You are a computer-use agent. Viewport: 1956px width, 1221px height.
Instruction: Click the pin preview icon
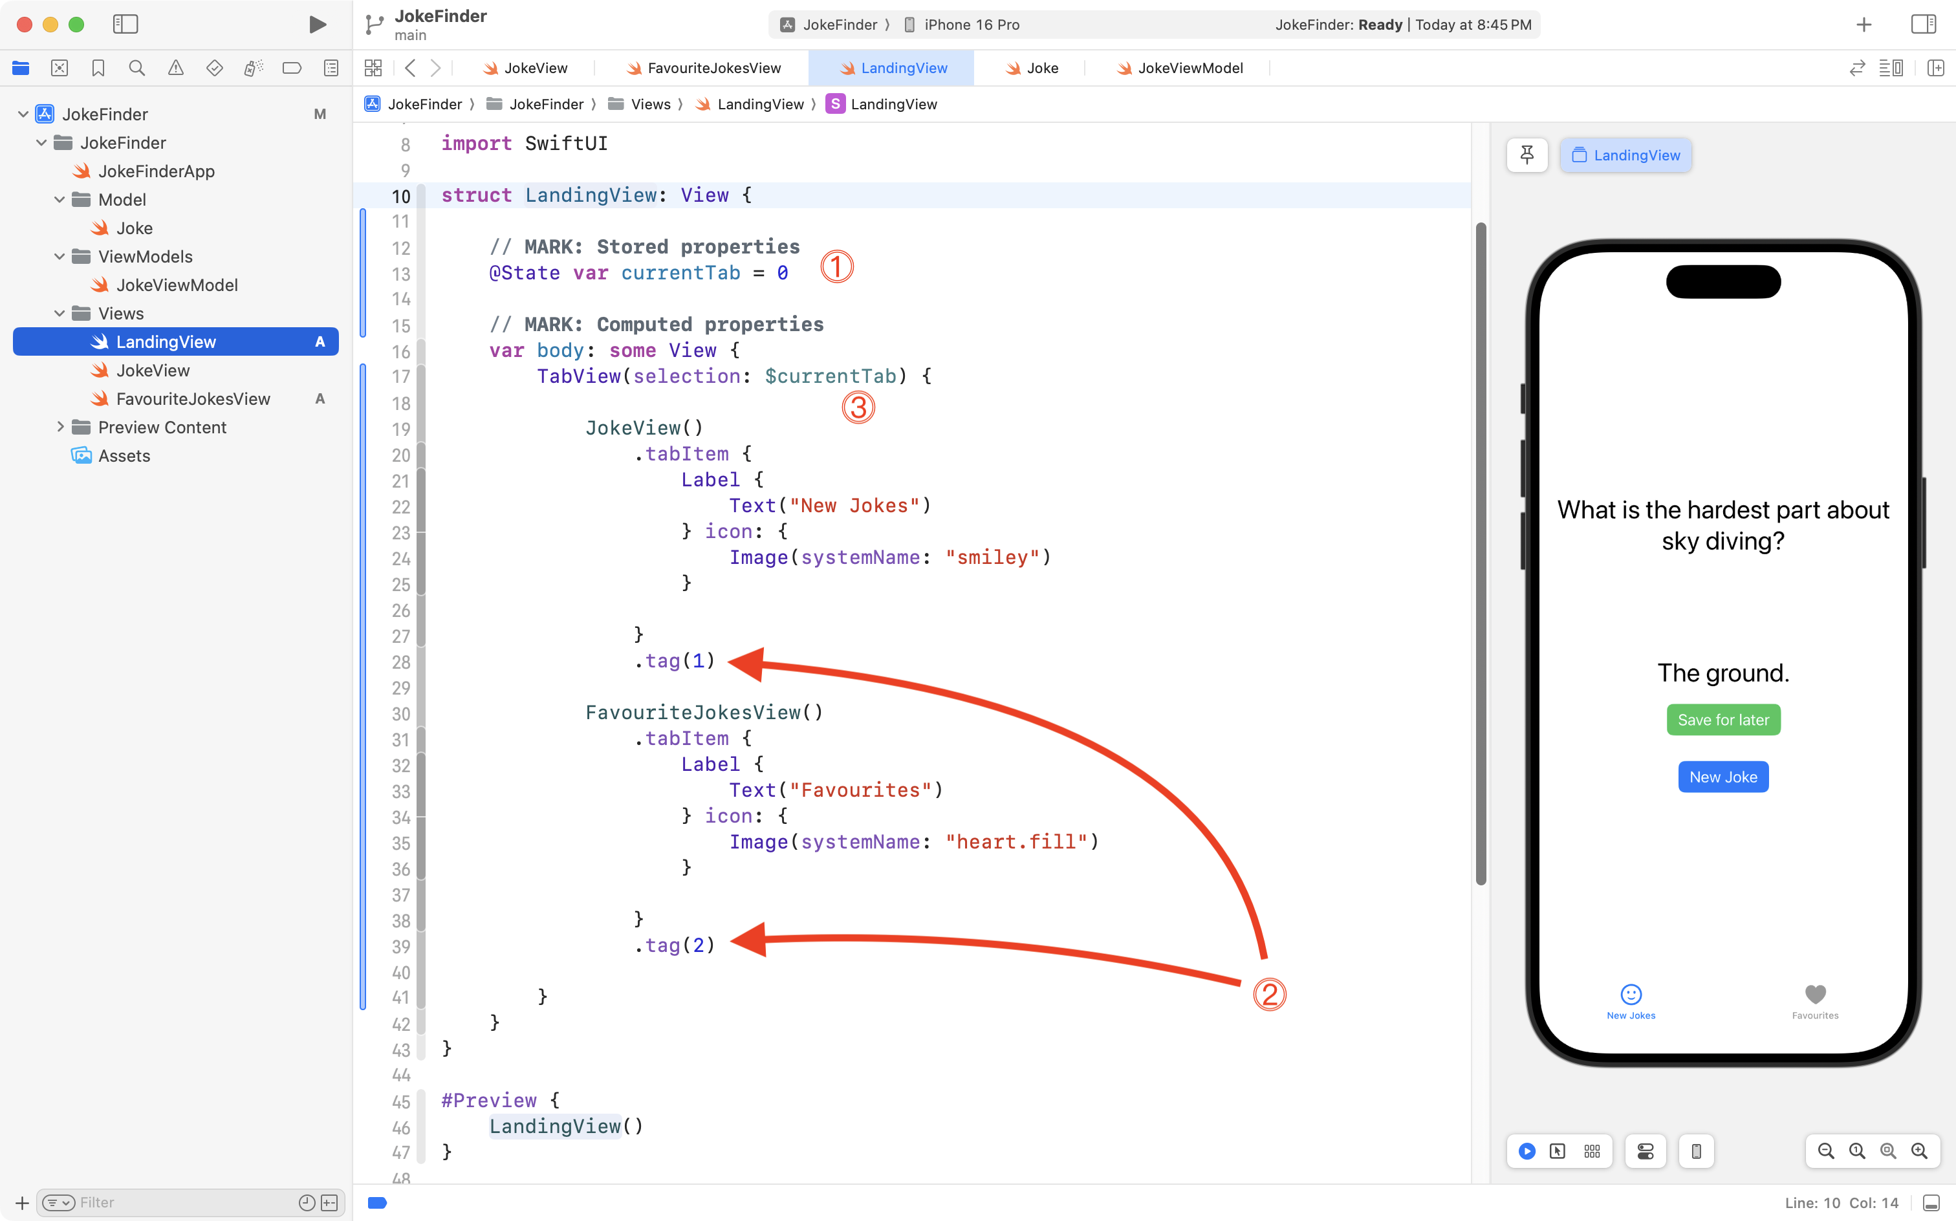tap(1527, 155)
